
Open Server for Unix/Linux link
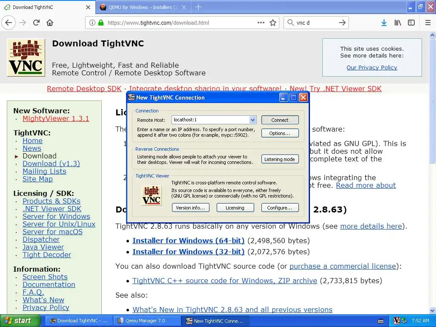click(59, 224)
